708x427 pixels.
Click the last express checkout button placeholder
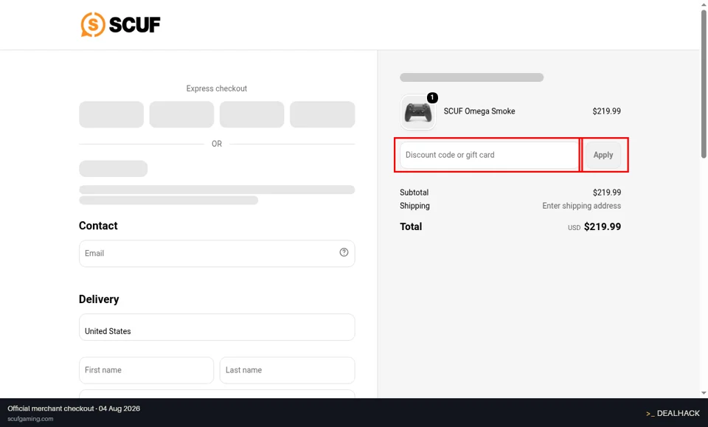[322, 114]
